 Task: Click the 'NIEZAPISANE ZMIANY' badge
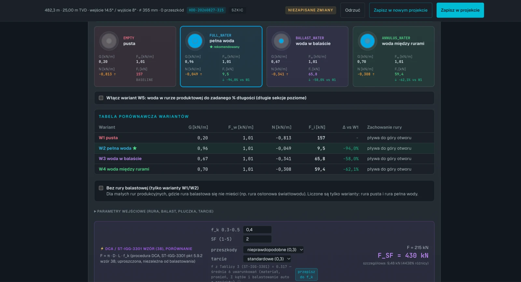311,10
